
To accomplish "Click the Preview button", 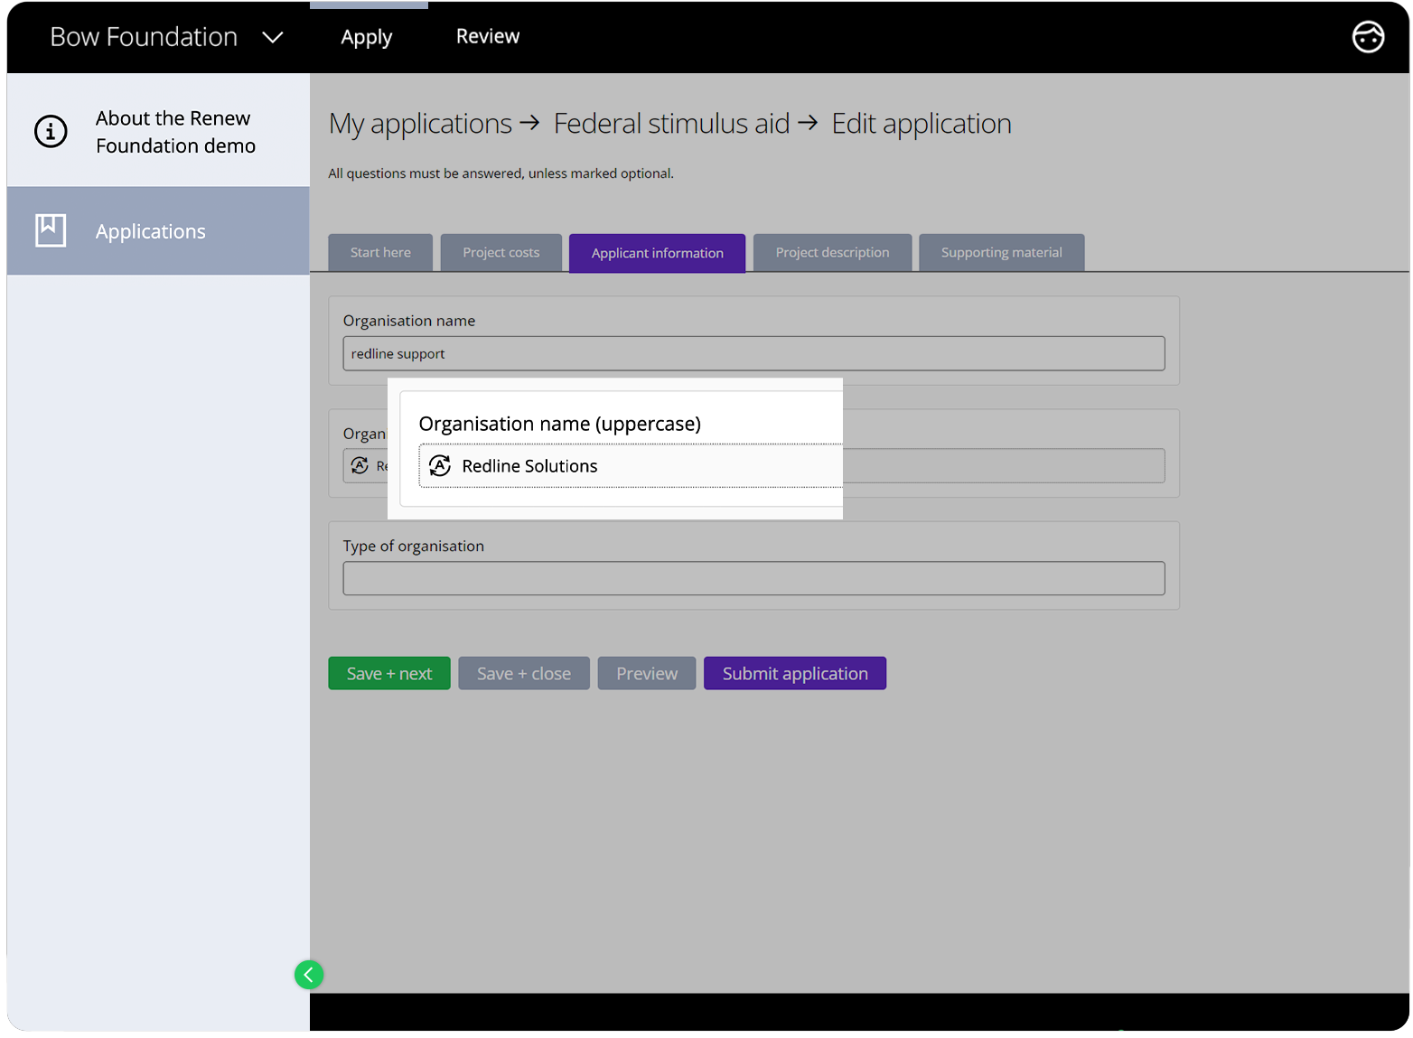I will tap(646, 673).
